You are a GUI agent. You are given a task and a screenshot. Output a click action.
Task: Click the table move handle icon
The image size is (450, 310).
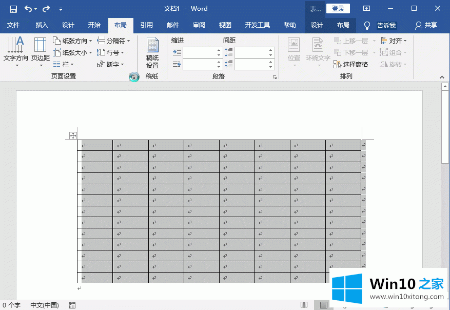[73, 135]
